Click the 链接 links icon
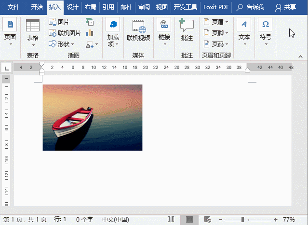Image resolution: width=308 pixels, height=225 pixels. 164,24
